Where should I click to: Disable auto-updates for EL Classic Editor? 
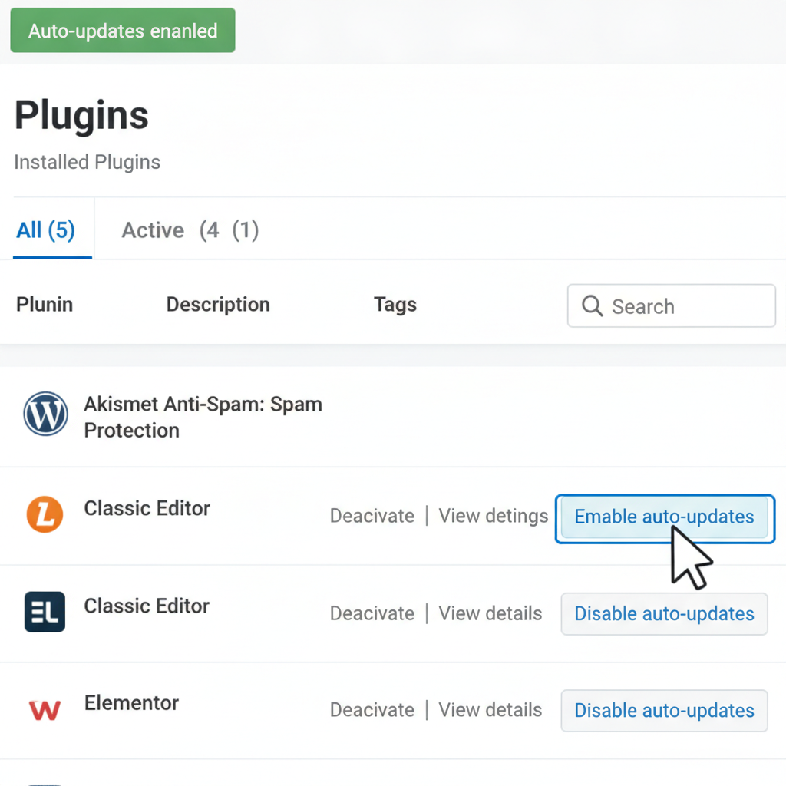[x=664, y=613]
